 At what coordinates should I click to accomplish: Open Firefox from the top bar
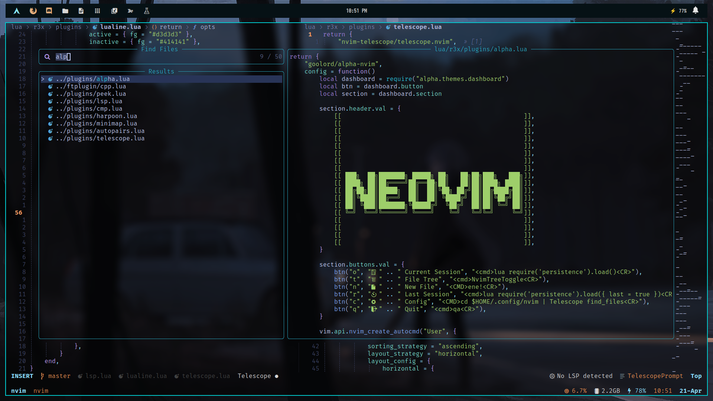tap(33, 11)
